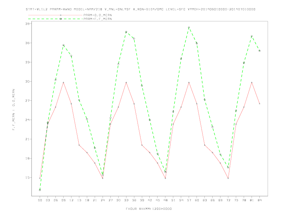Image resolution: width=283 pixels, height=218 pixels.
Task: Click x-axis tick label 45
Action: point(158,200)
